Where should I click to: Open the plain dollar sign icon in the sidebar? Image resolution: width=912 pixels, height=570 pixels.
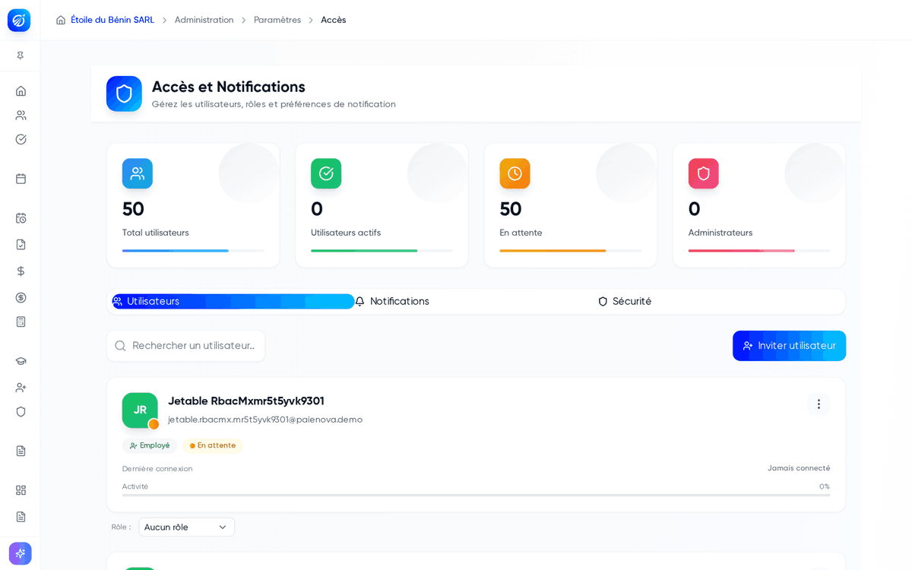point(21,271)
